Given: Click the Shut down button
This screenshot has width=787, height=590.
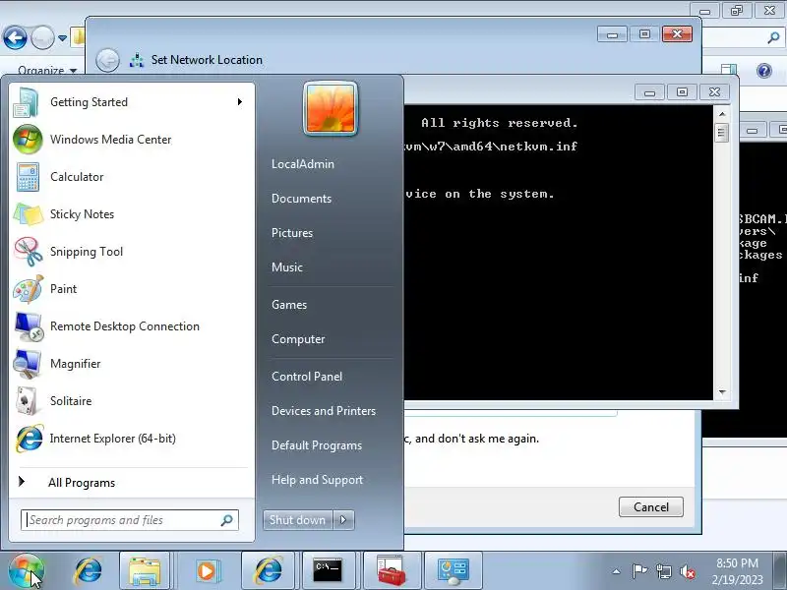Looking at the screenshot, I should (x=298, y=520).
